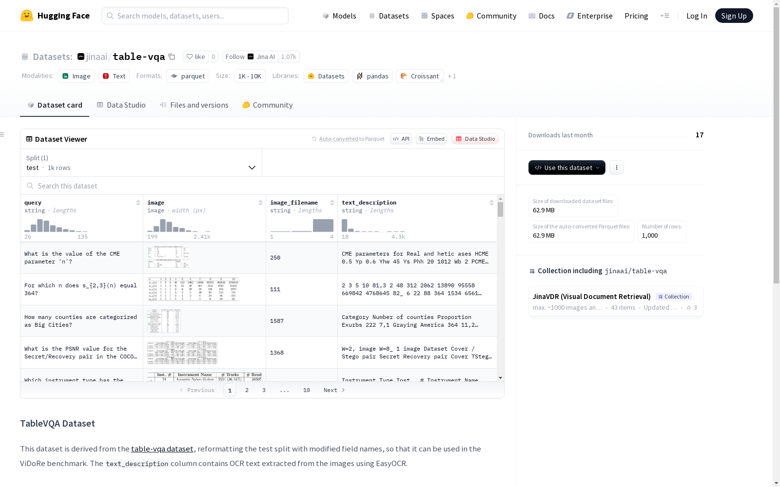Open Models in the top navigation
780x487 pixels.
pyautogui.click(x=339, y=16)
